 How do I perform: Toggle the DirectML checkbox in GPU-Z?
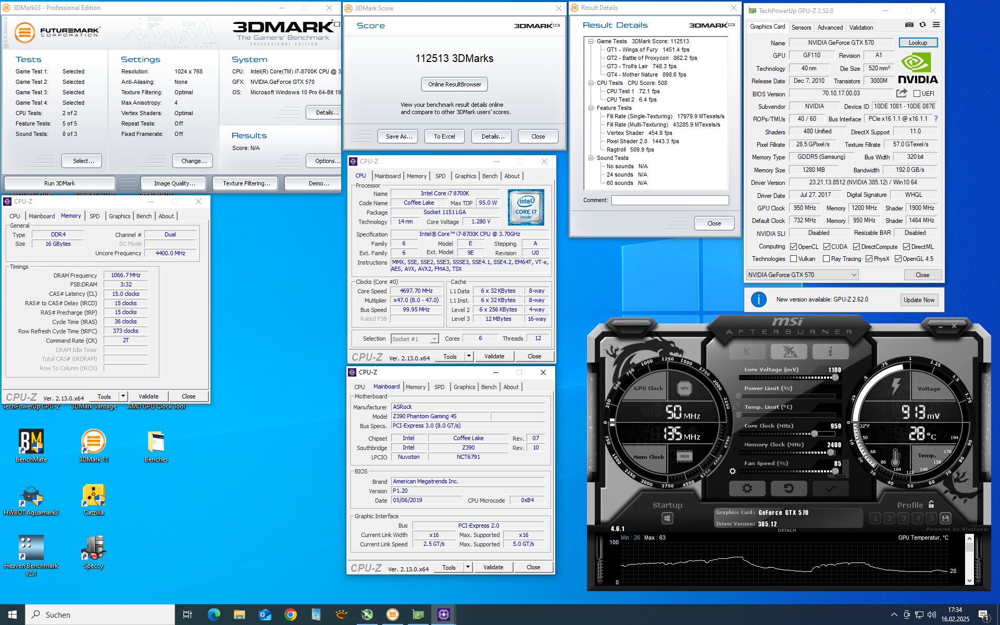906,247
